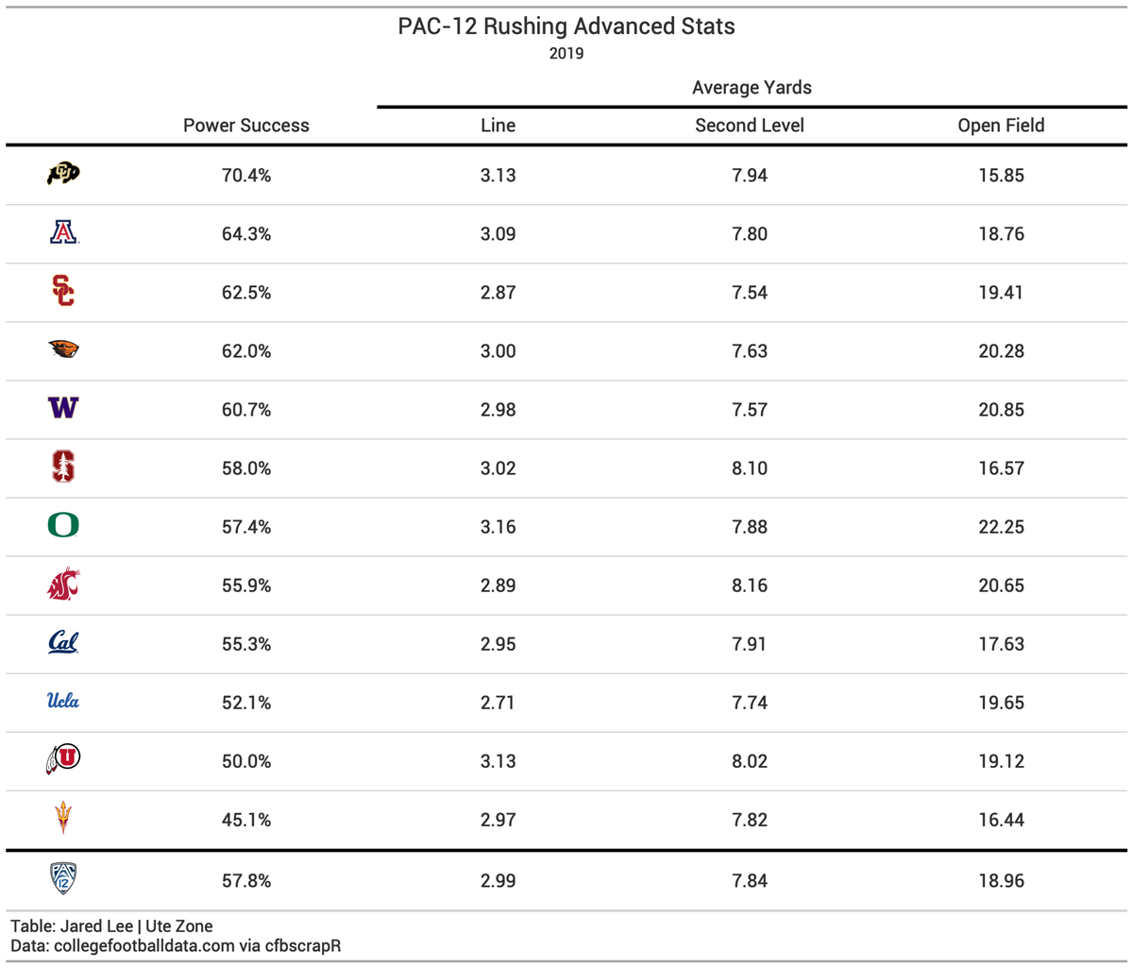Screen dimensions: 1133x968
Task: Select the USC Trojans logo
Action: [x=63, y=291]
